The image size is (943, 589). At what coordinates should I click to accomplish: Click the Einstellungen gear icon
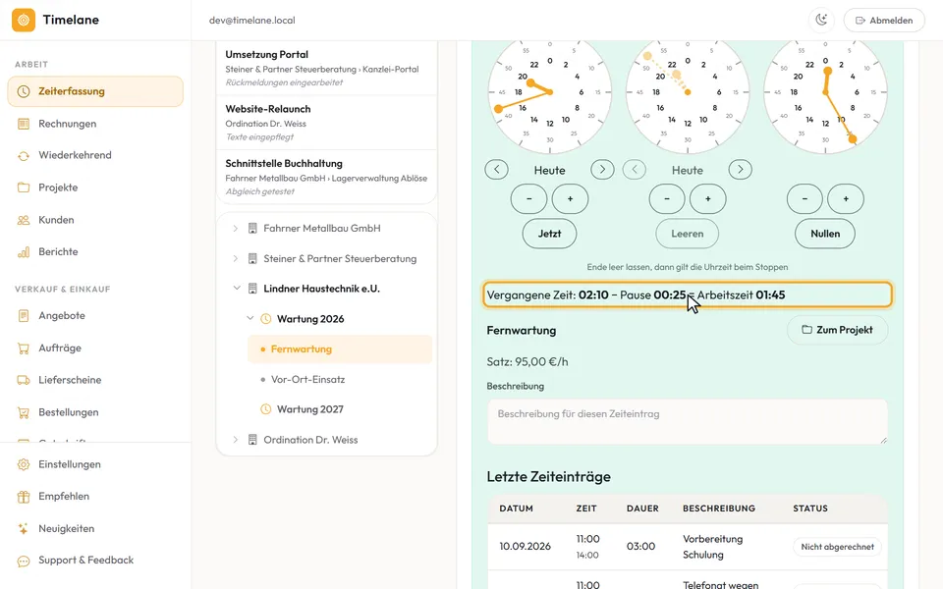(24, 464)
